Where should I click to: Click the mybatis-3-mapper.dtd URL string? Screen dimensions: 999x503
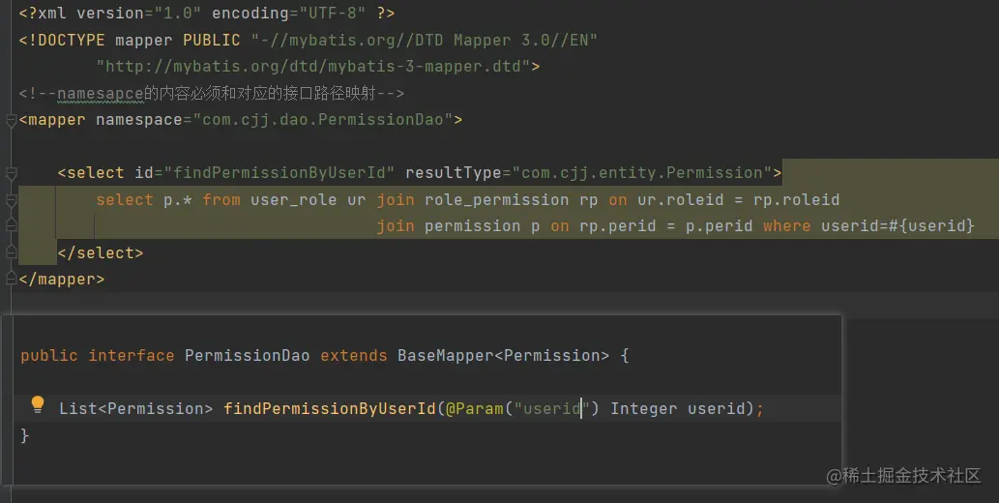coord(312,67)
